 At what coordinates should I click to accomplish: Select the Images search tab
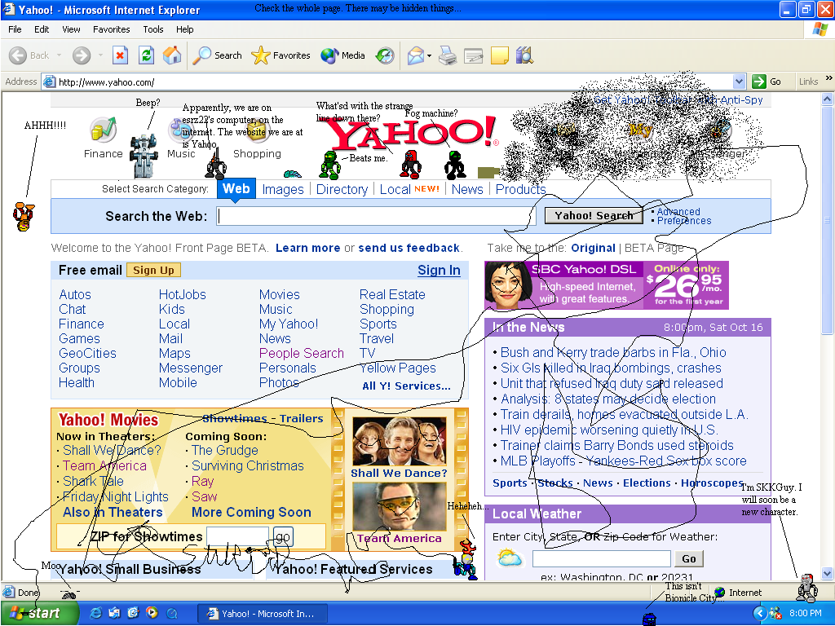pos(283,189)
